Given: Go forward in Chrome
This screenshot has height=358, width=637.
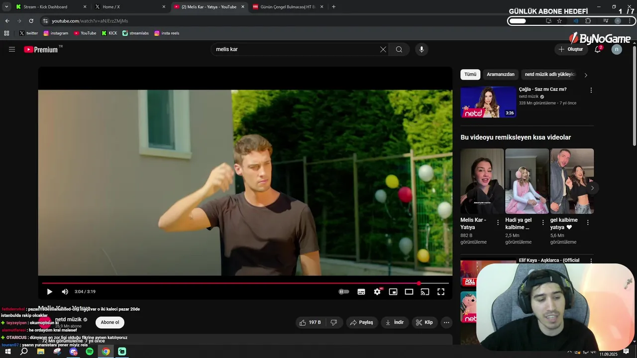Looking at the screenshot, I should coord(19,21).
